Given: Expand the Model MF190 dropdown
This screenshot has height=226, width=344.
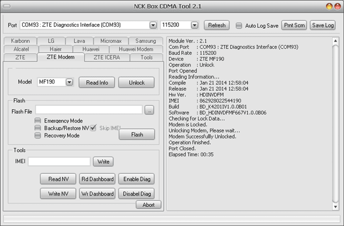Looking at the screenshot, I should [69, 82].
